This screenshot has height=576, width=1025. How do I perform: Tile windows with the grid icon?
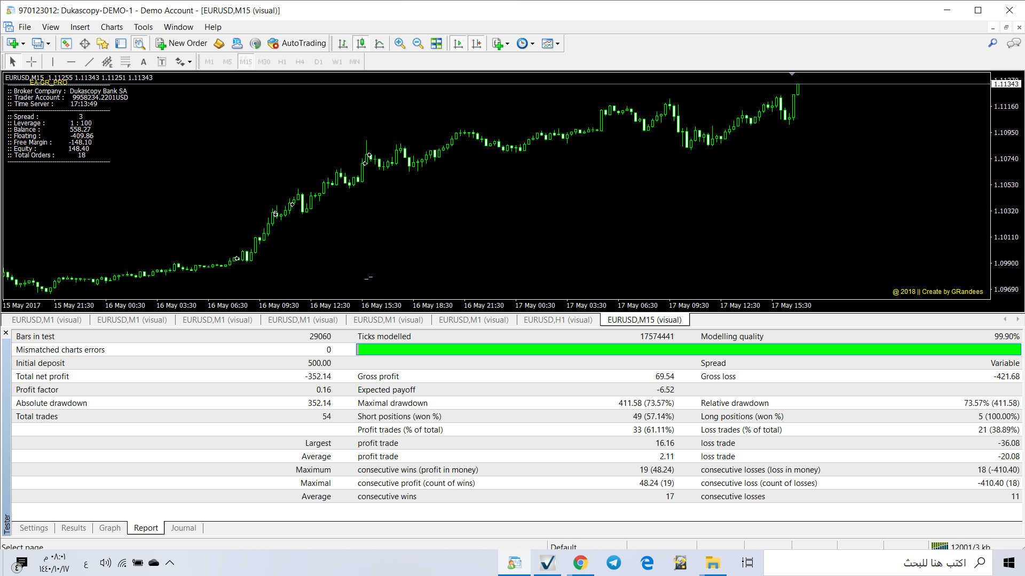click(436, 43)
